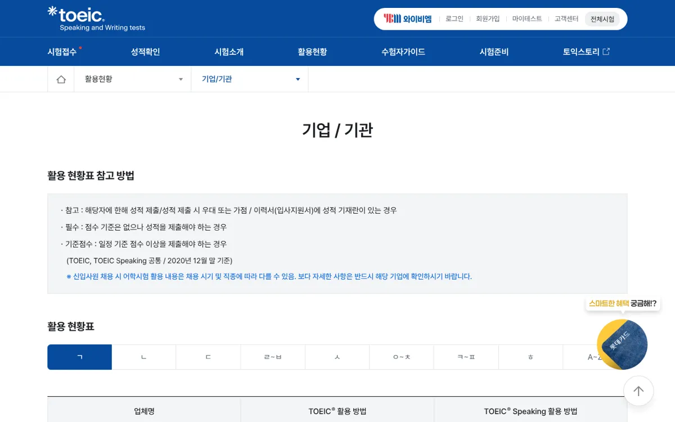This screenshot has width=675, height=422.
Task: Click the scroll-to-top arrow button
Action: 638,391
